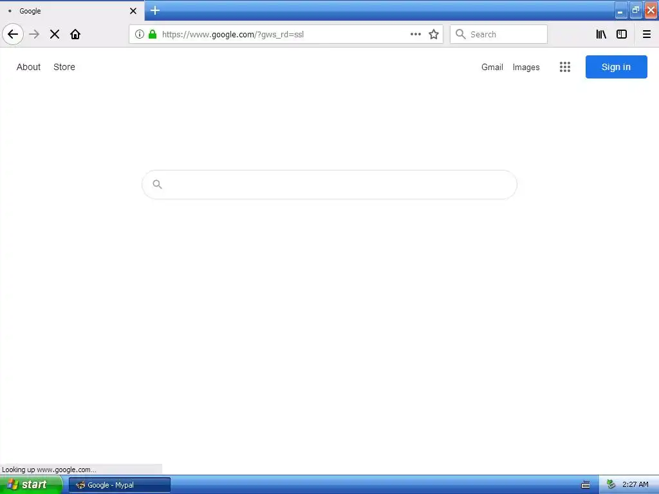Viewport: 659px width, 494px height.
Task: Focus the browser Search input box
Action: [499, 34]
